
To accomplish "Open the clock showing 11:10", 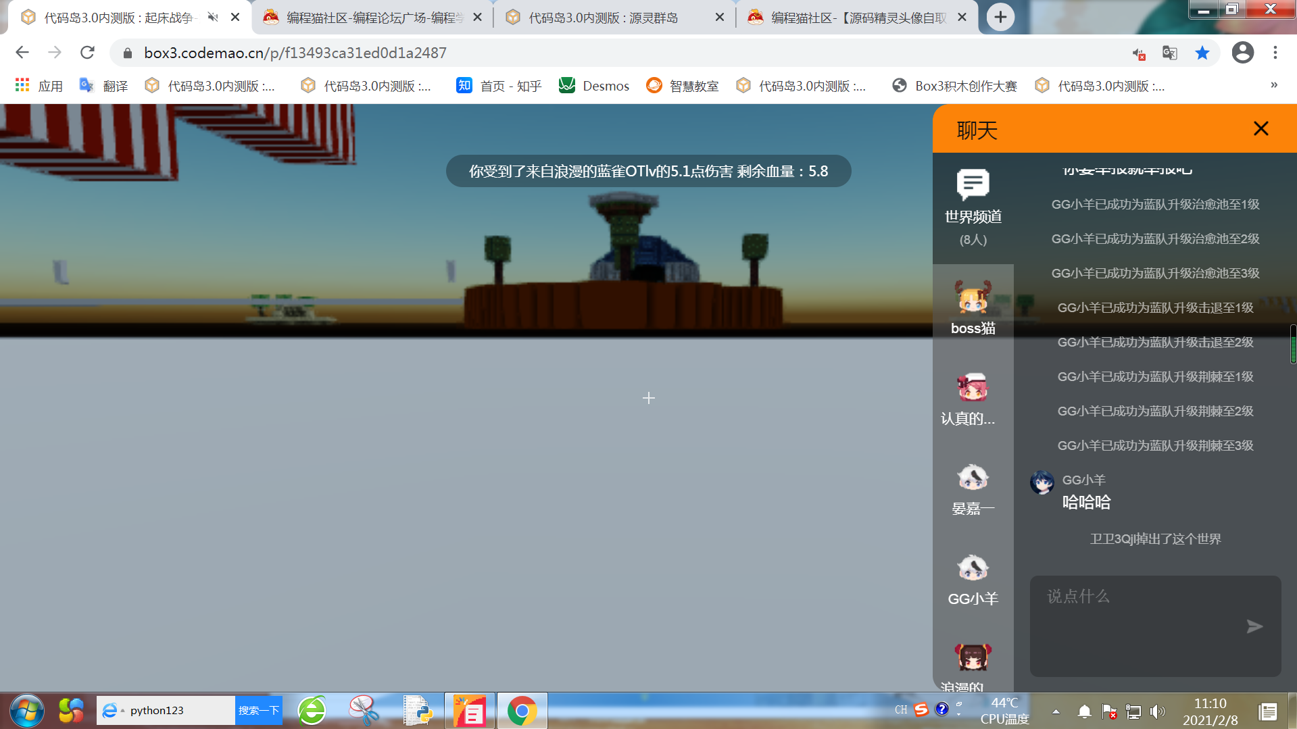I will point(1210,711).
